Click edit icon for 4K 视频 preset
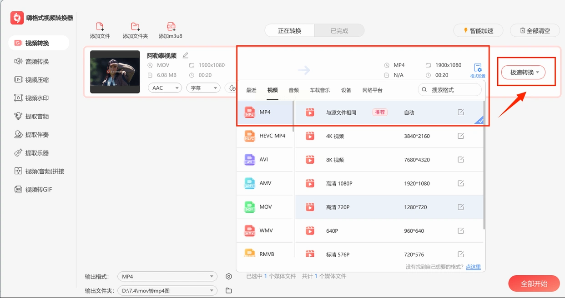The height and width of the screenshot is (298, 565). pyautogui.click(x=461, y=136)
